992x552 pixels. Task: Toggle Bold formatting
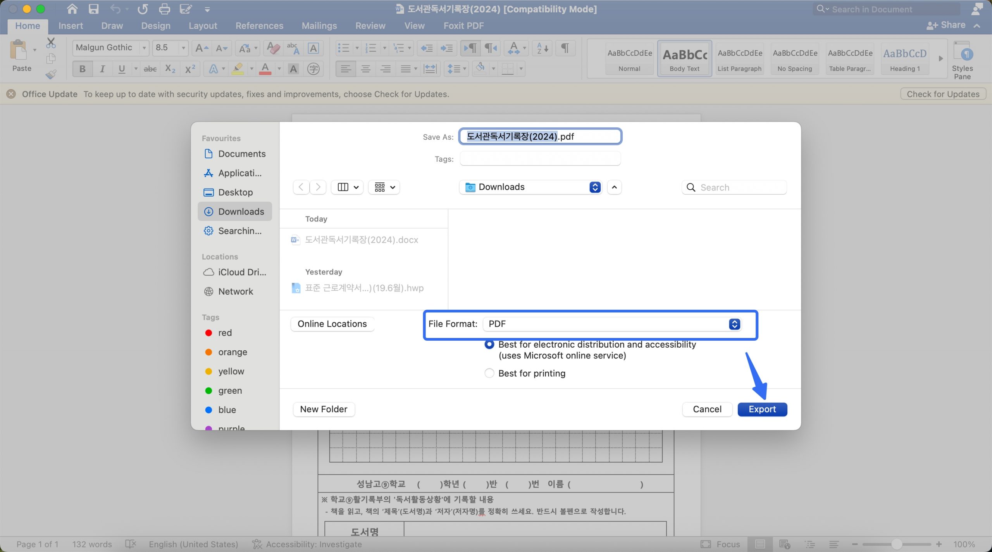coord(82,69)
